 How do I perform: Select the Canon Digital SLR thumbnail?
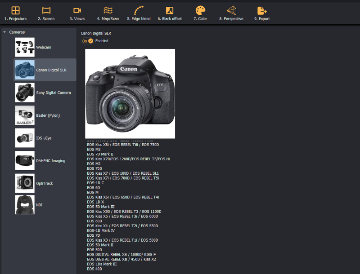25,70
